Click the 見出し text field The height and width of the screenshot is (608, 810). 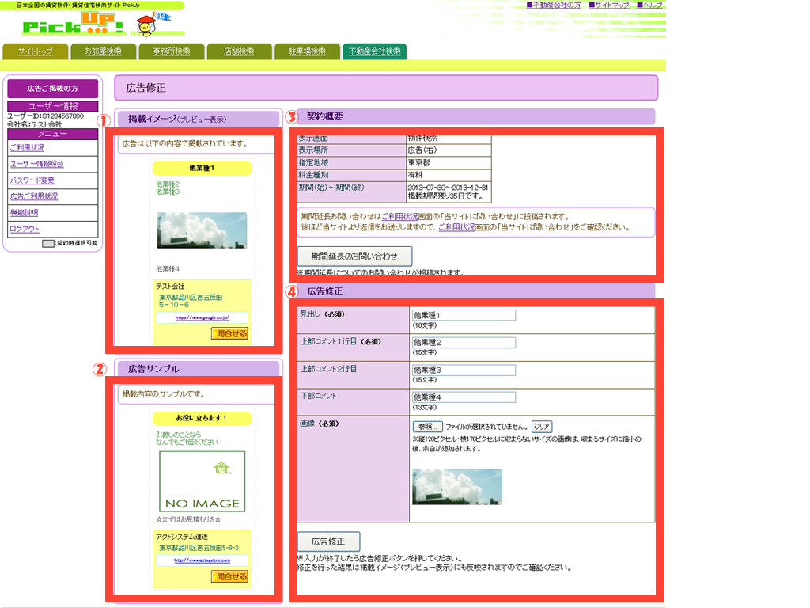[x=463, y=315]
